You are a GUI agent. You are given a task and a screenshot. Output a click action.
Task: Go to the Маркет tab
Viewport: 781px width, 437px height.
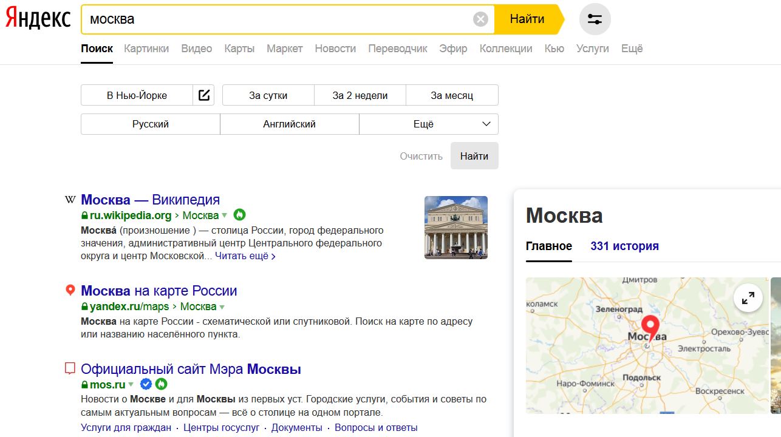[285, 49]
